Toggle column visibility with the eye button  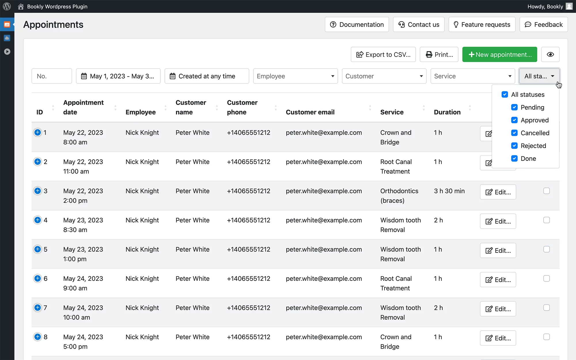click(x=550, y=54)
